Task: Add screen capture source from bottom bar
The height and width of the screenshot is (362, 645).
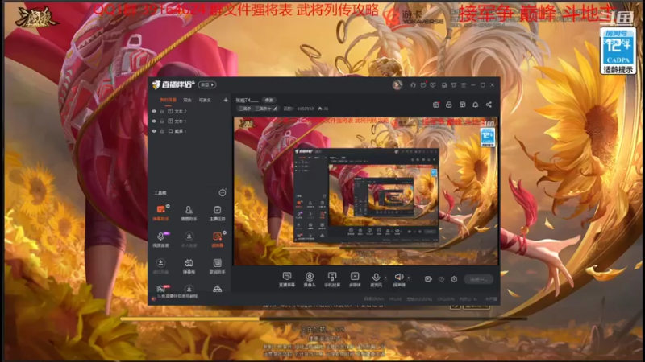Action: (287, 279)
